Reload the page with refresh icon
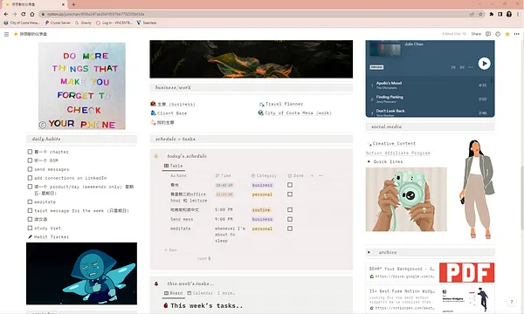Viewport: 524px width, 314px height. [x=23, y=14]
